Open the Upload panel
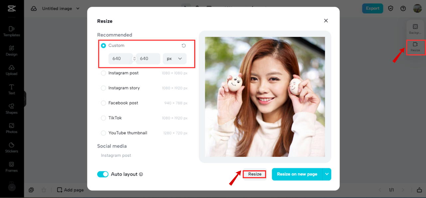The image size is (426, 198). tap(12, 70)
